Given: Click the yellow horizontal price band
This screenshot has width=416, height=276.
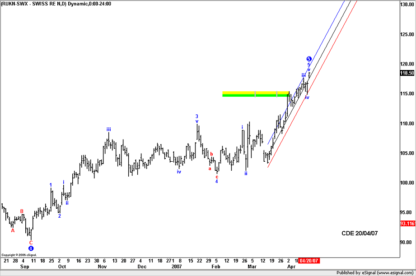Looking at the screenshot, I should [255, 93].
